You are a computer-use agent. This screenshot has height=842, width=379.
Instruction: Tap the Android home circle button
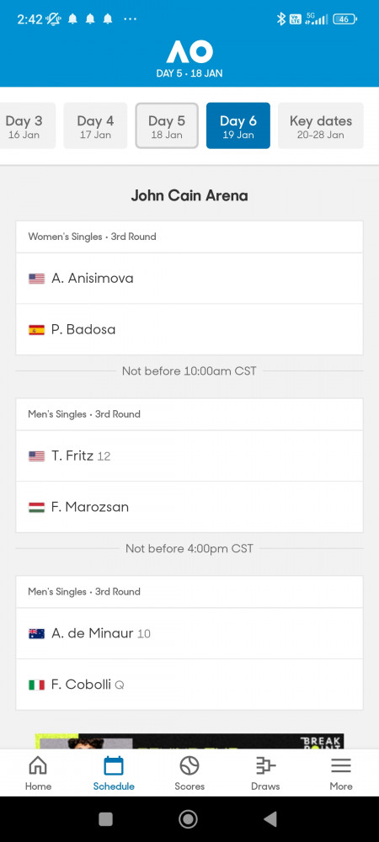(189, 819)
